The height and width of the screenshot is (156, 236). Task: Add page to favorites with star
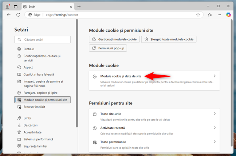point(198,15)
